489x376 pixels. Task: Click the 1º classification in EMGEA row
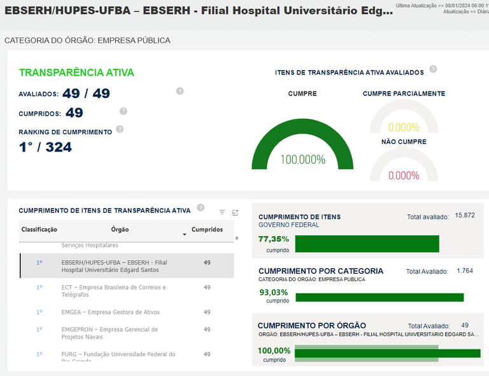(39, 312)
